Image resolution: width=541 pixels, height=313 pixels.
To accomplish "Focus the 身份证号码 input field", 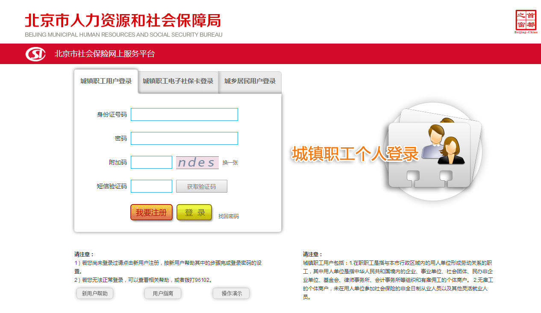I will 184,114.
